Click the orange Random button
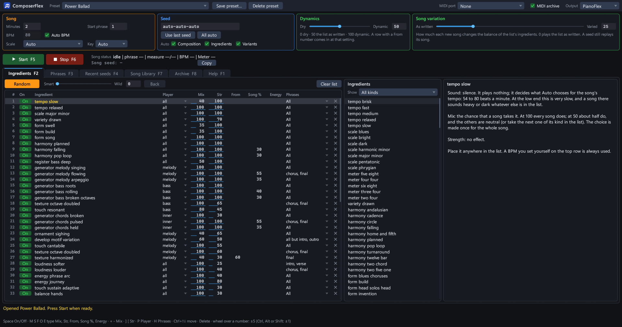622x327 pixels. point(22,84)
